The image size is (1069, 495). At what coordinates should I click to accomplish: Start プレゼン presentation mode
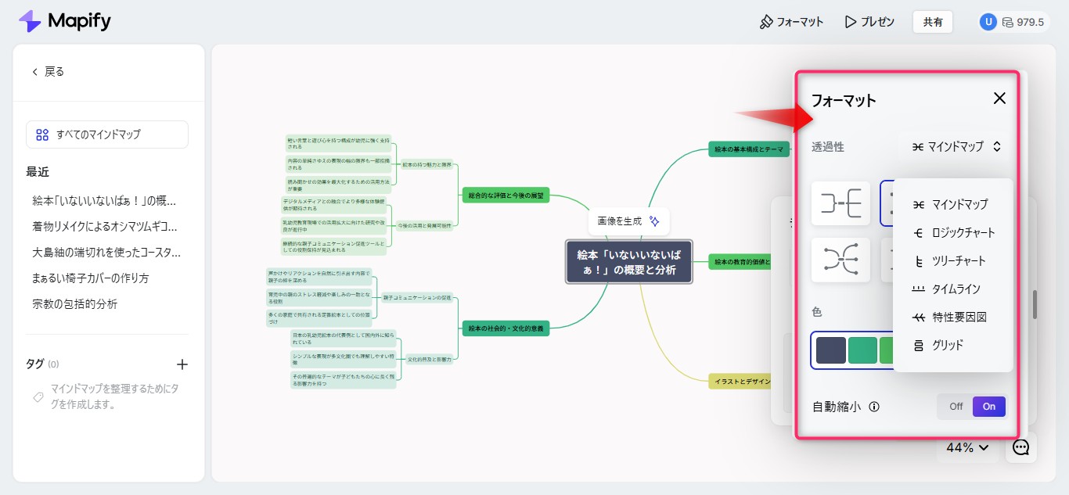869,22
